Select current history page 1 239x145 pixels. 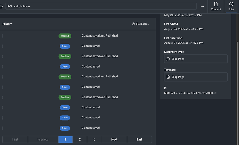pos(65,139)
